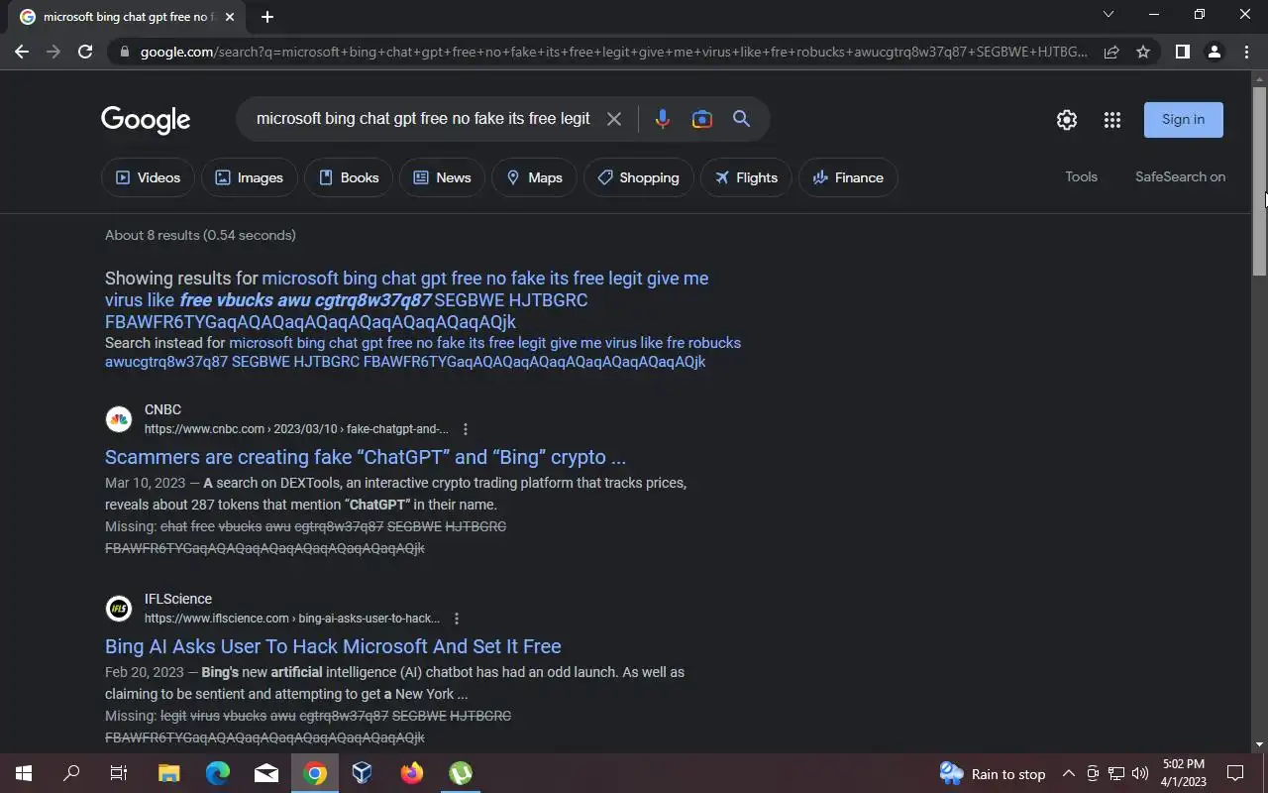
Task: Open the SafeSearch on setting
Action: click(1180, 176)
